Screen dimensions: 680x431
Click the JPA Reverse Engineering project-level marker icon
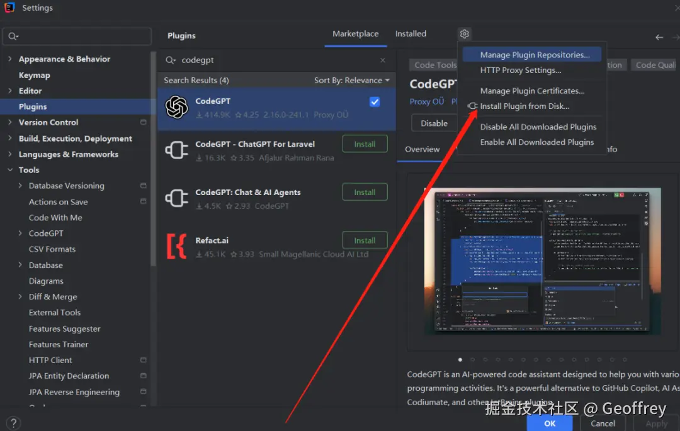[x=143, y=391]
